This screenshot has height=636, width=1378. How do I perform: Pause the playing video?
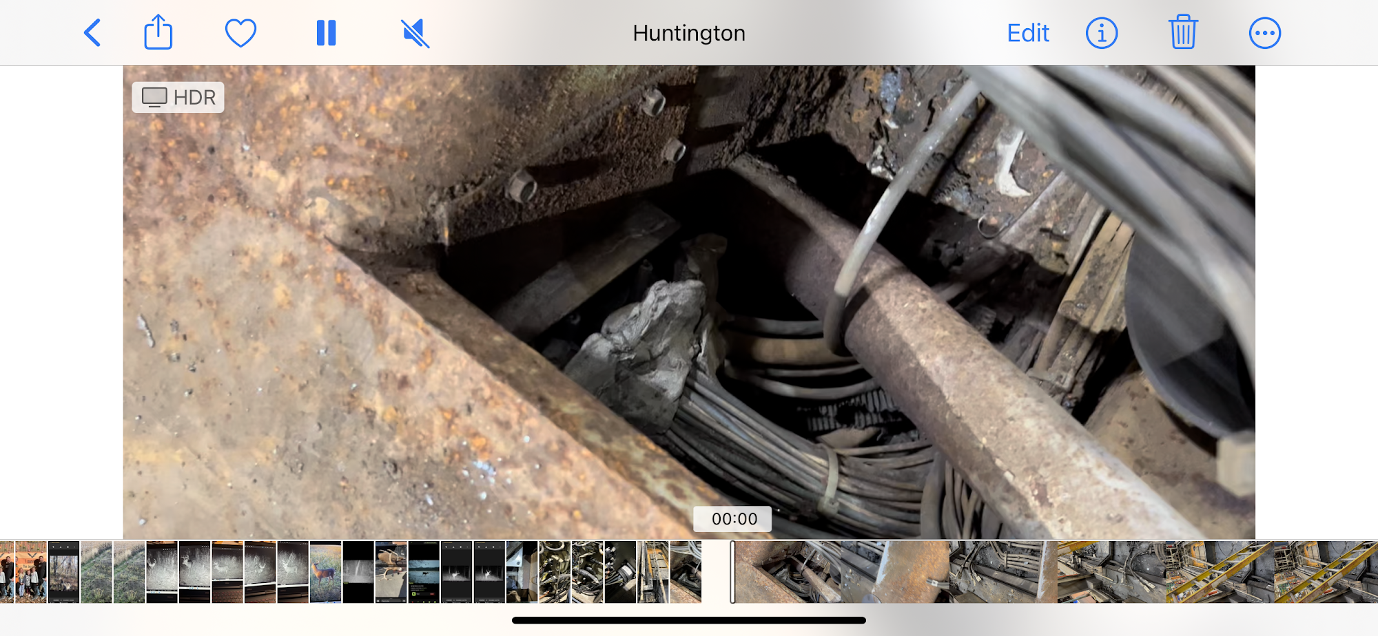(x=326, y=33)
